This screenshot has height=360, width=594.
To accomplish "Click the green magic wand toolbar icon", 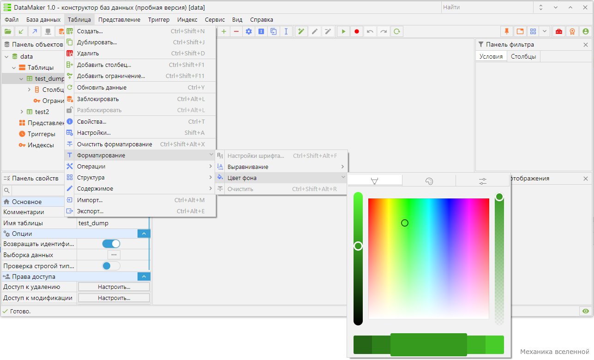I will click(301, 31).
